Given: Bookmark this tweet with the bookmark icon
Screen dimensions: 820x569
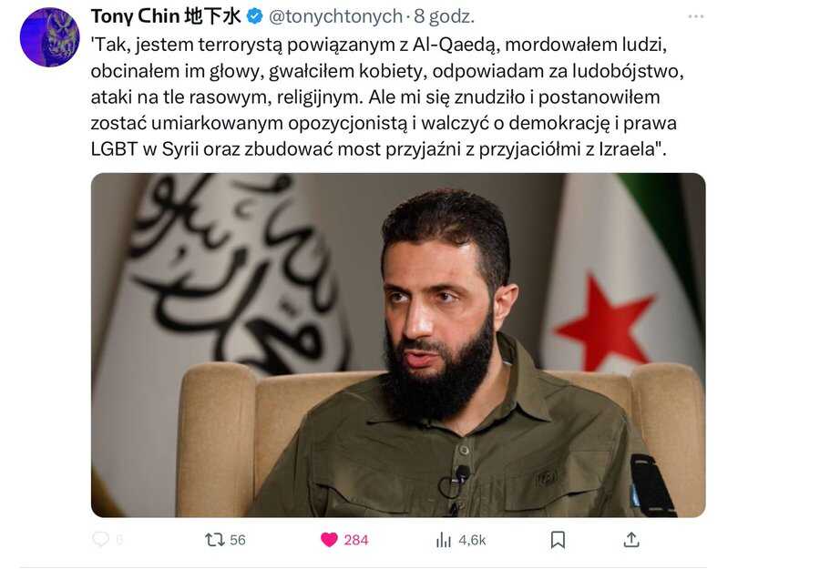Looking at the screenshot, I should (558, 540).
